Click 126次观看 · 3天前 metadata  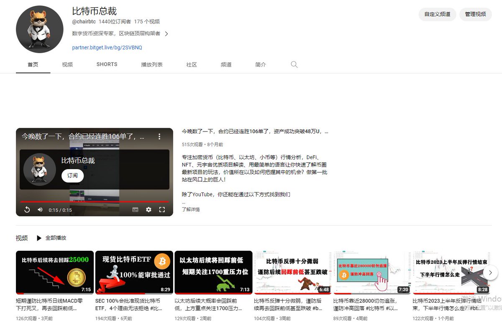[34, 319]
